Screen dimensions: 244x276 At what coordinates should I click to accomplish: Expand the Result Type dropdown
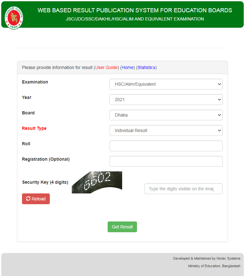(x=166, y=130)
